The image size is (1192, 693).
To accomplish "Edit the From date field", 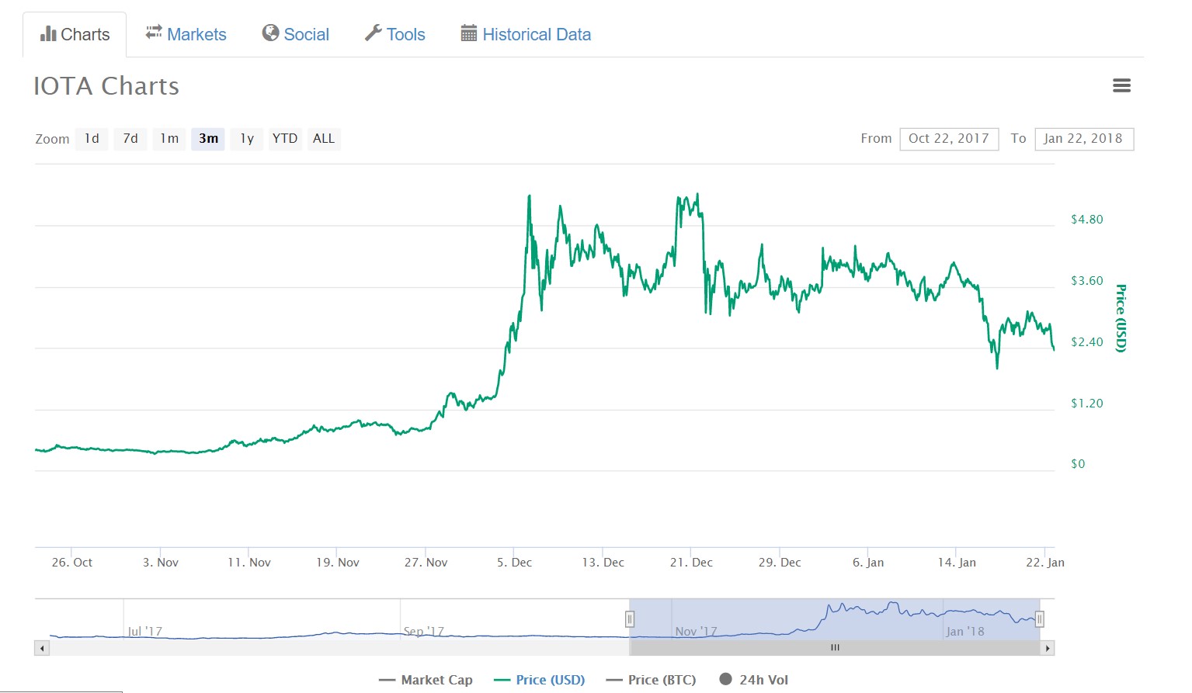I will tap(949, 139).
